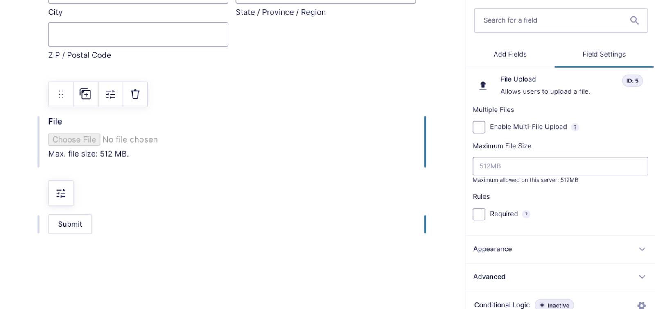This screenshot has height=309, width=655.
Task: Check the Required rule checkbox
Action: pos(479,214)
